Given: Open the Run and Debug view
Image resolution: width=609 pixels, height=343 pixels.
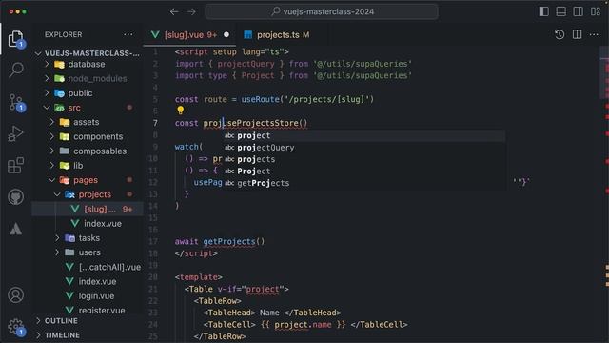Looking at the screenshot, I should click(x=16, y=133).
